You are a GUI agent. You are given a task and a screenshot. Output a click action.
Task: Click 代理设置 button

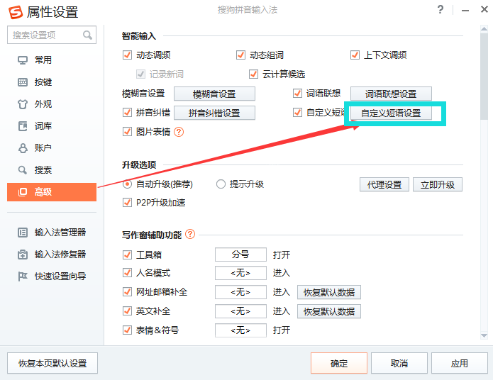coord(384,184)
